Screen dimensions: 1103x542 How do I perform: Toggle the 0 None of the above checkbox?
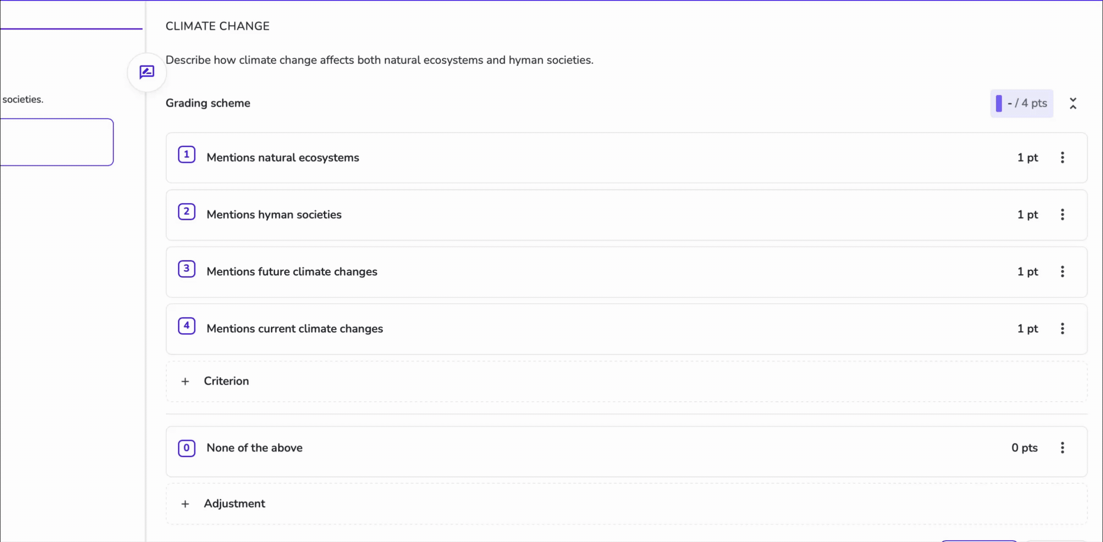click(186, 448)
